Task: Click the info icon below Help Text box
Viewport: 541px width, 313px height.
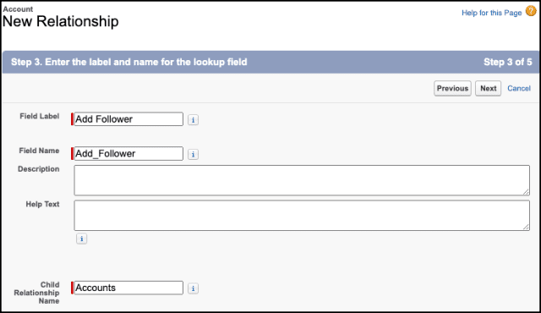Action: pos(82,239)
